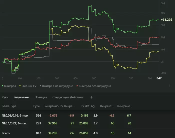Click the green dot of Выиграл legend
The height and width of the screenshot is (138, 175).
coord(2,86)
